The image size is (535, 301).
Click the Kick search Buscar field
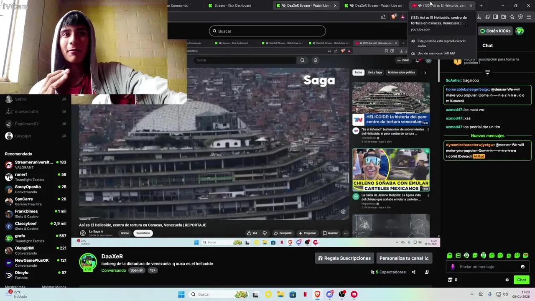click(267, 31)
